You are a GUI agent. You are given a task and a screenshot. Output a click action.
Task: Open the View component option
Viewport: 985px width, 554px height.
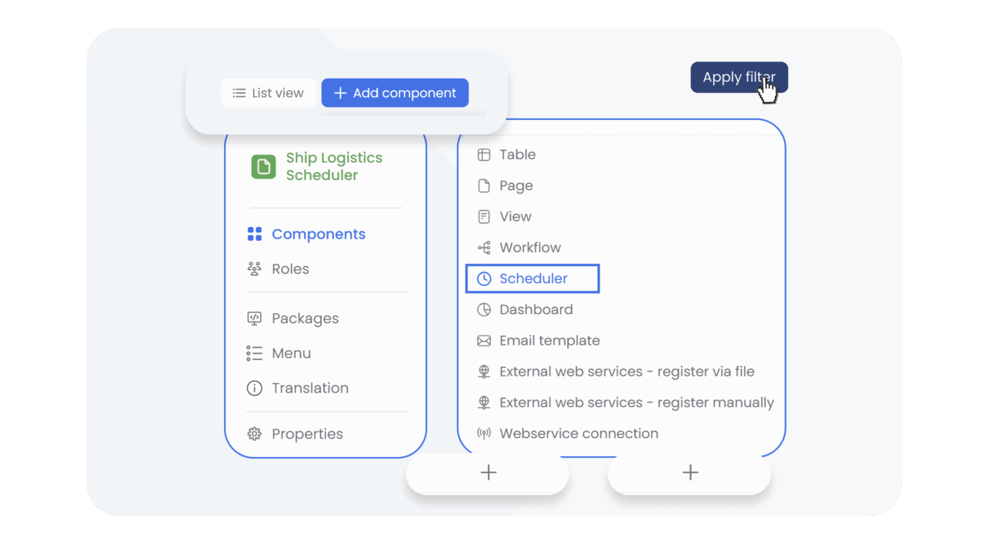coord(515,216)
